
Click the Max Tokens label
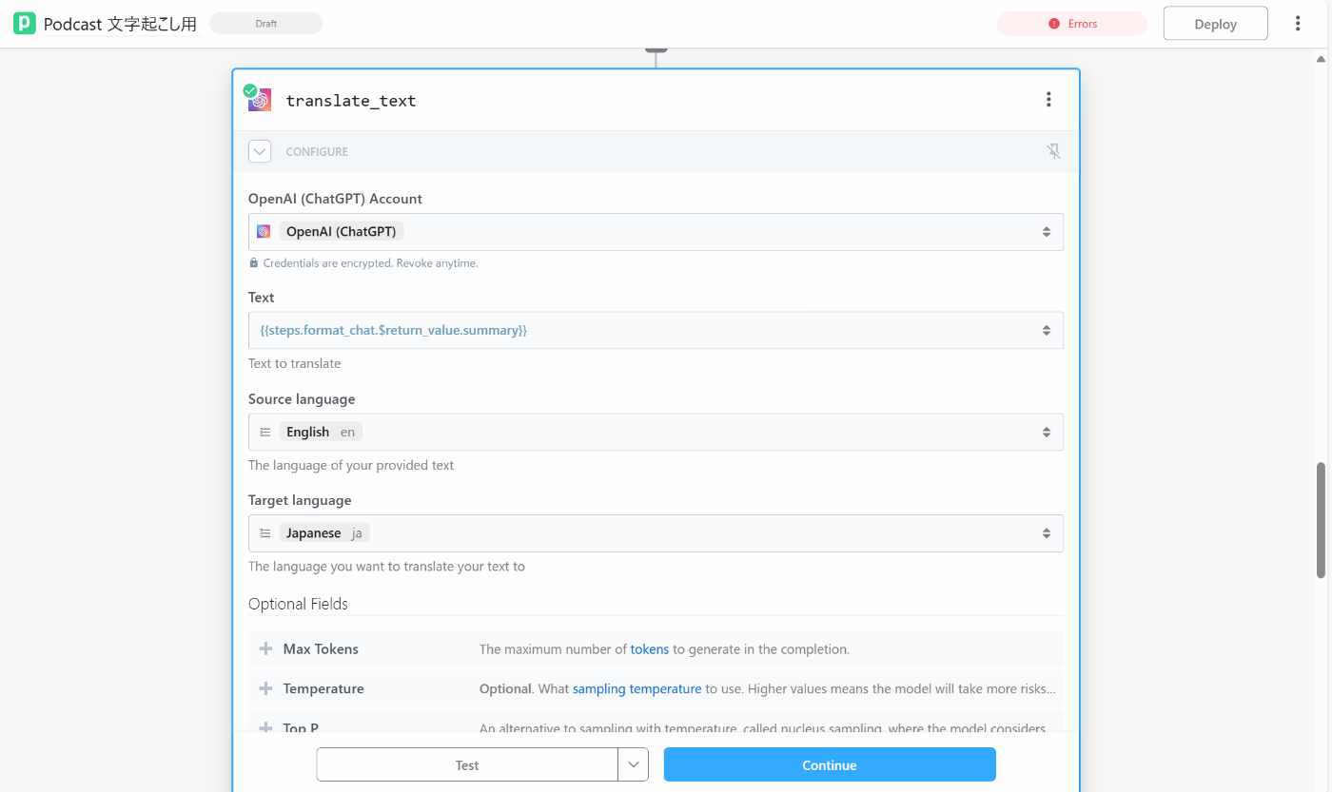[321, 649]
